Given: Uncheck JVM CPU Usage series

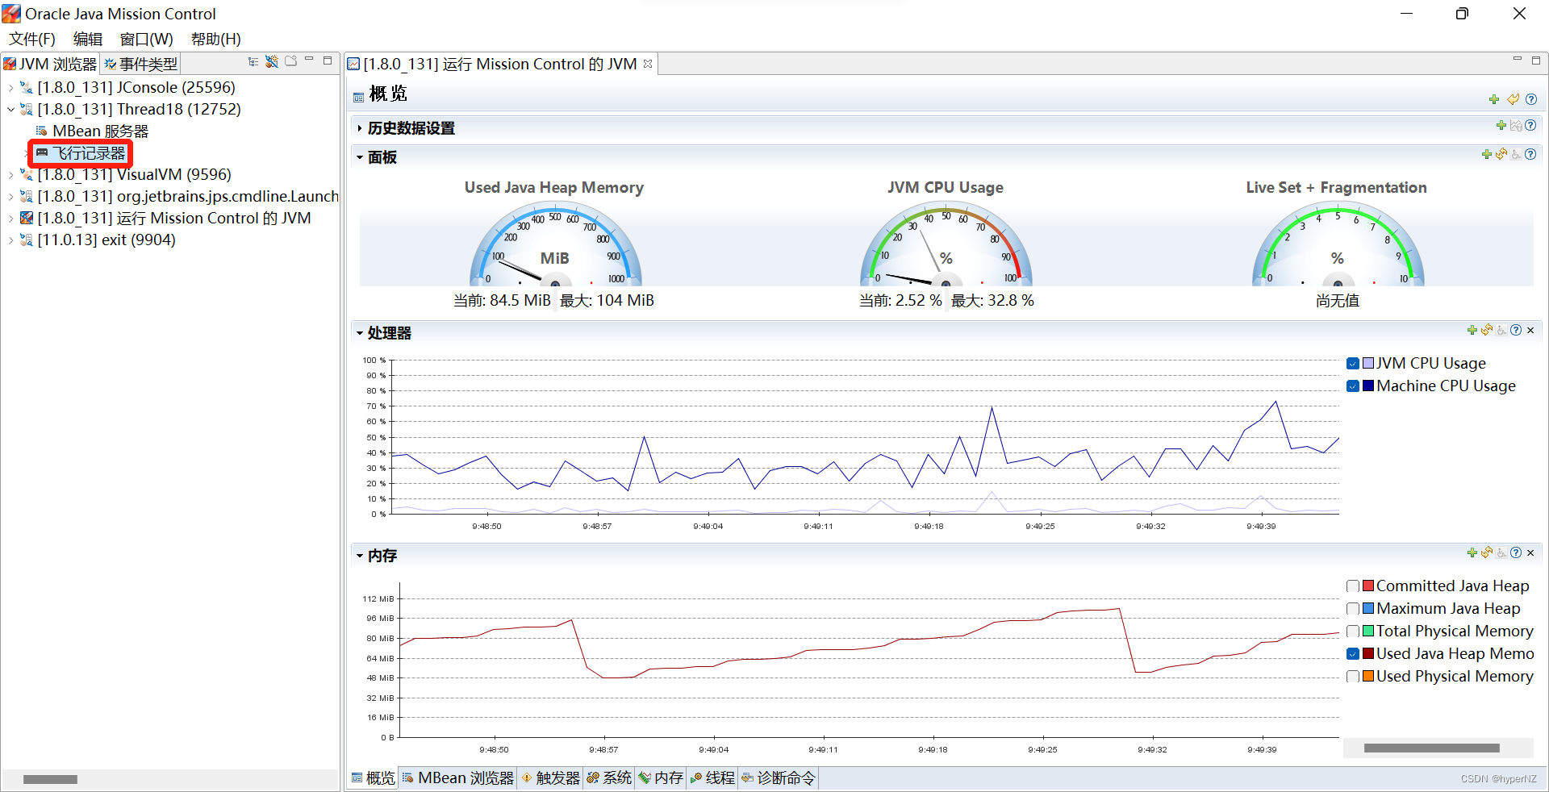Looking at the screenshot, I should point(1353,364).
